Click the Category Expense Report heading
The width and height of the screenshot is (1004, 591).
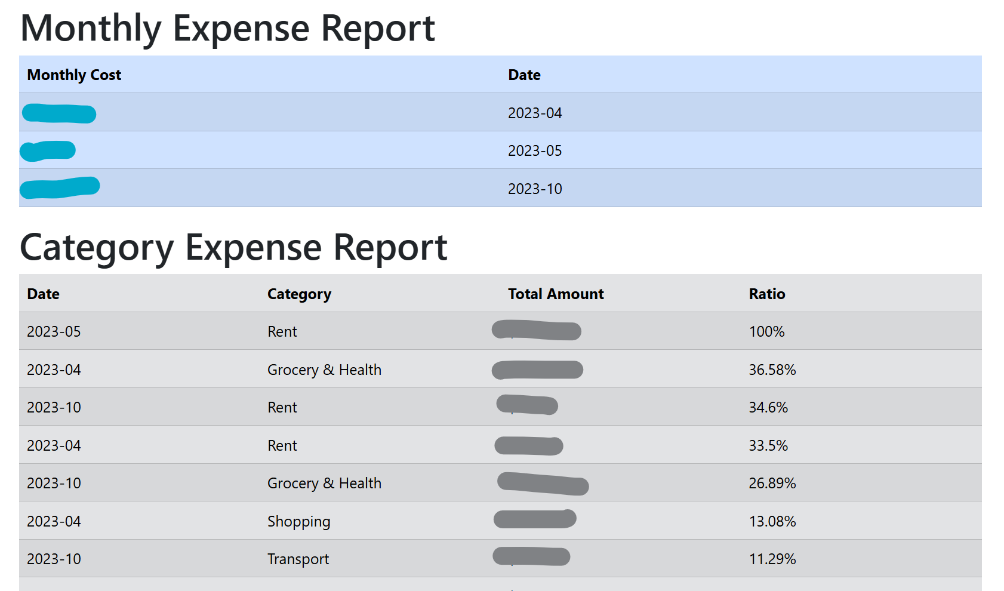click(233, 248)
